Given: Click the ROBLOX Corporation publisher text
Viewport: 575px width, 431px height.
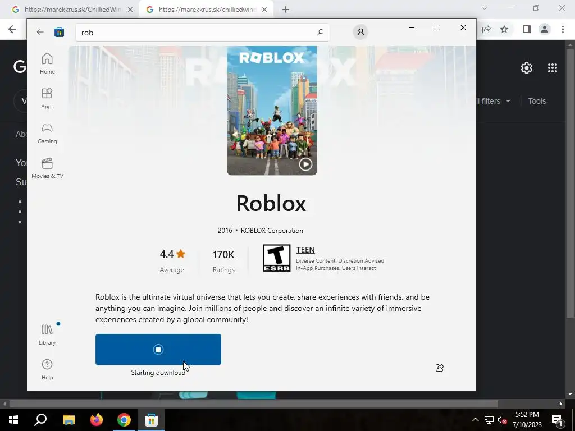Looking at the screenshot, I should point(272,231).
